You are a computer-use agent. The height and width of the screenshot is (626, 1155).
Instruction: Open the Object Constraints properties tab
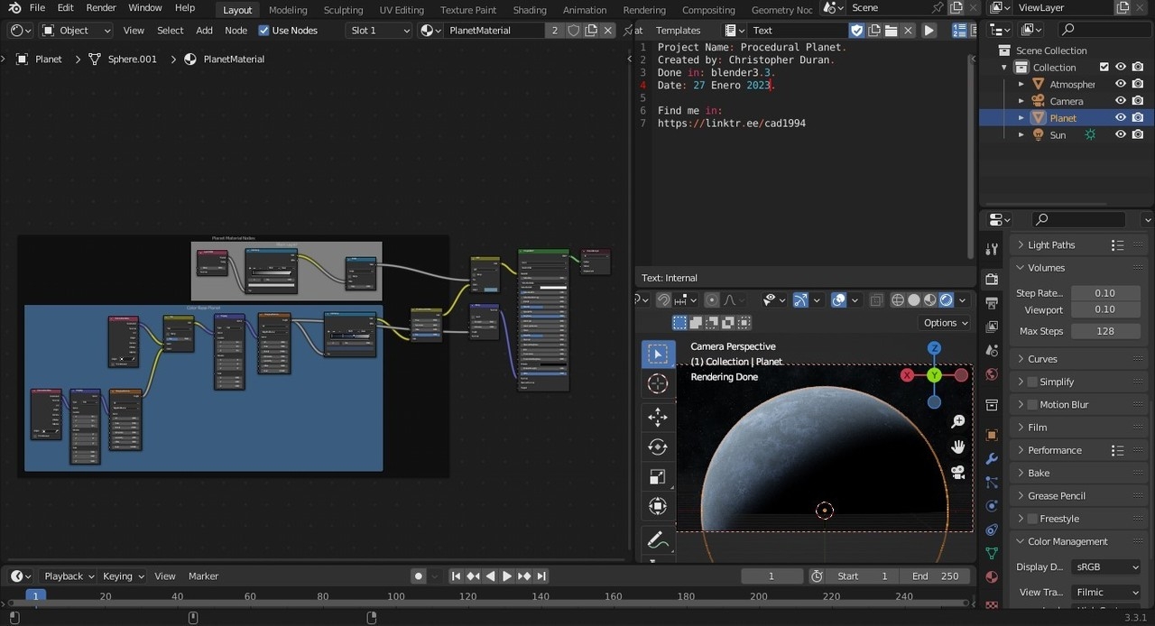(x=992, y=529)
